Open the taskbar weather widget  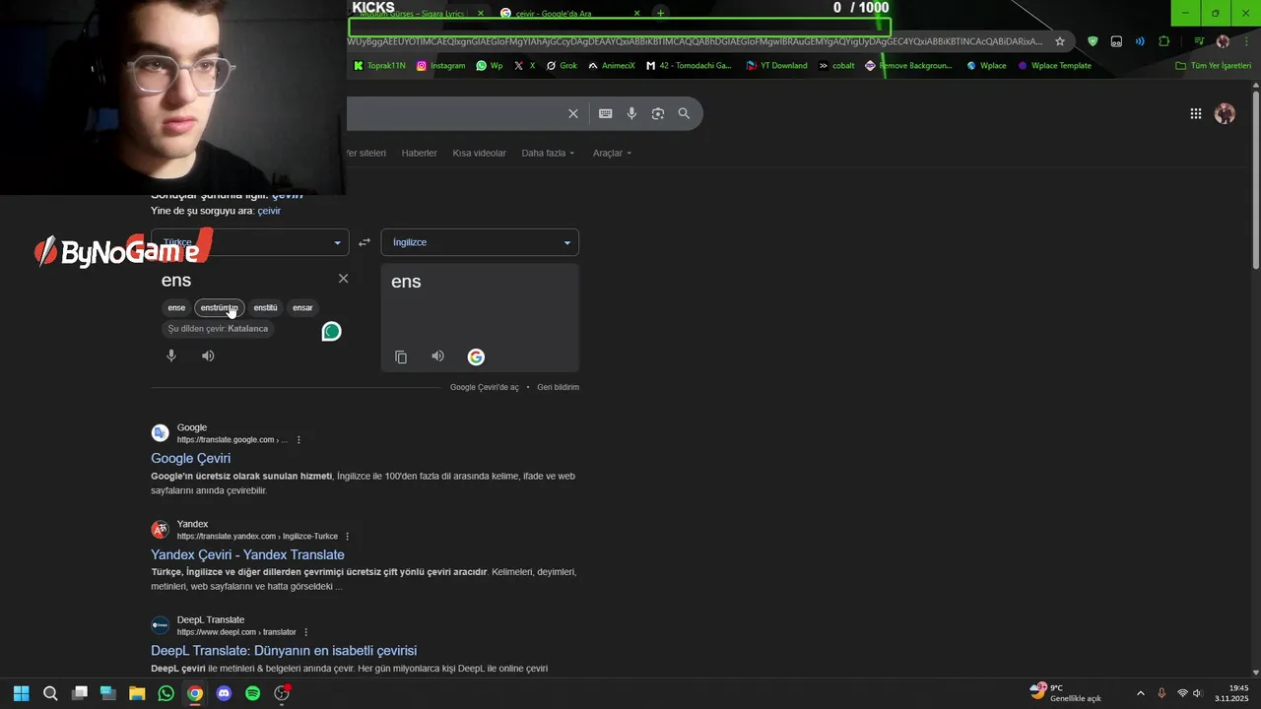point(1065,693)
